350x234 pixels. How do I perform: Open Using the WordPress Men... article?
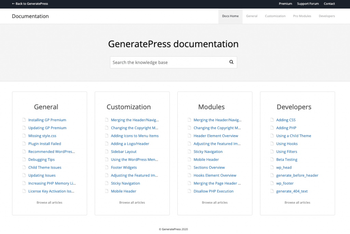point(134,159)
